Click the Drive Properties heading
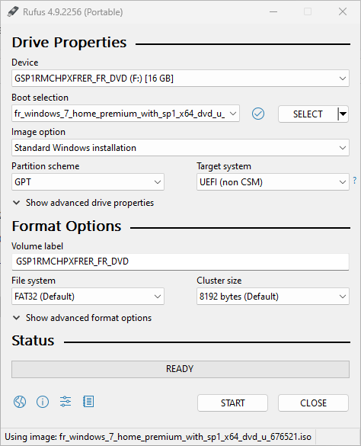This screenshot has width=361, height=446. pos(69,43)
